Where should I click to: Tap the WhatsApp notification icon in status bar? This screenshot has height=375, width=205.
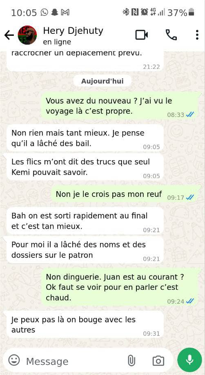(x=44, y=12)
